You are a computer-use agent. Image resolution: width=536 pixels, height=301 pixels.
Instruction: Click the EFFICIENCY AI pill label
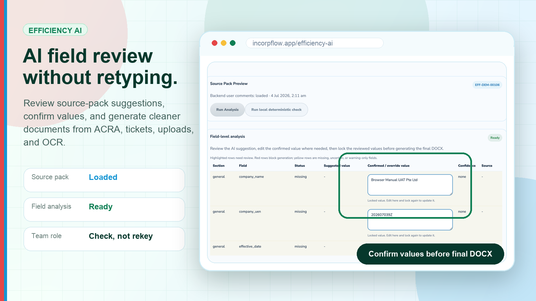tap(55, 30)
